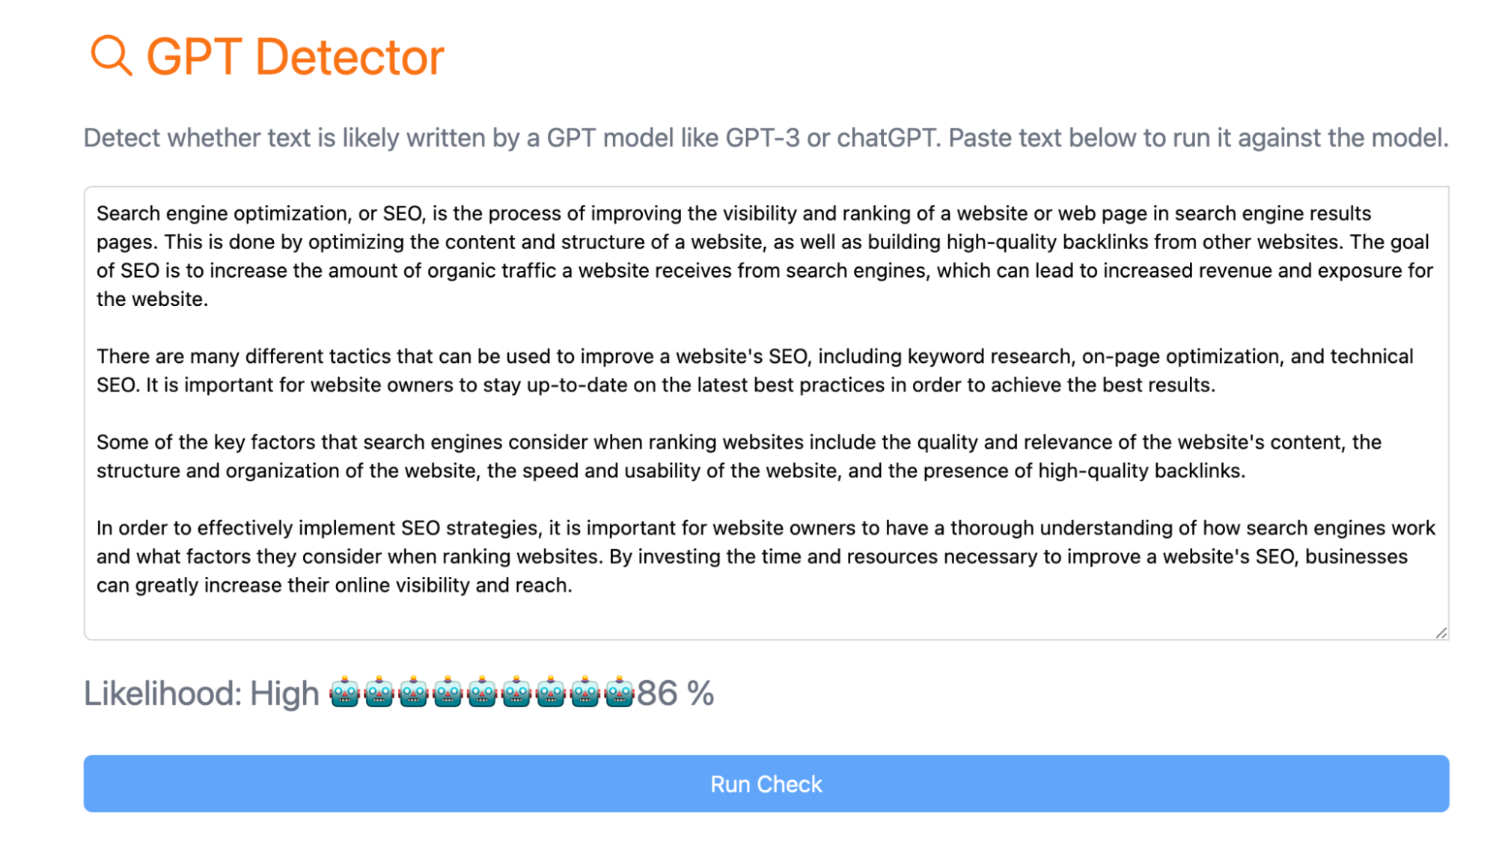Click the orange magnifying glass logo icon
This screenshot has height=847, width=1496.
111,56
